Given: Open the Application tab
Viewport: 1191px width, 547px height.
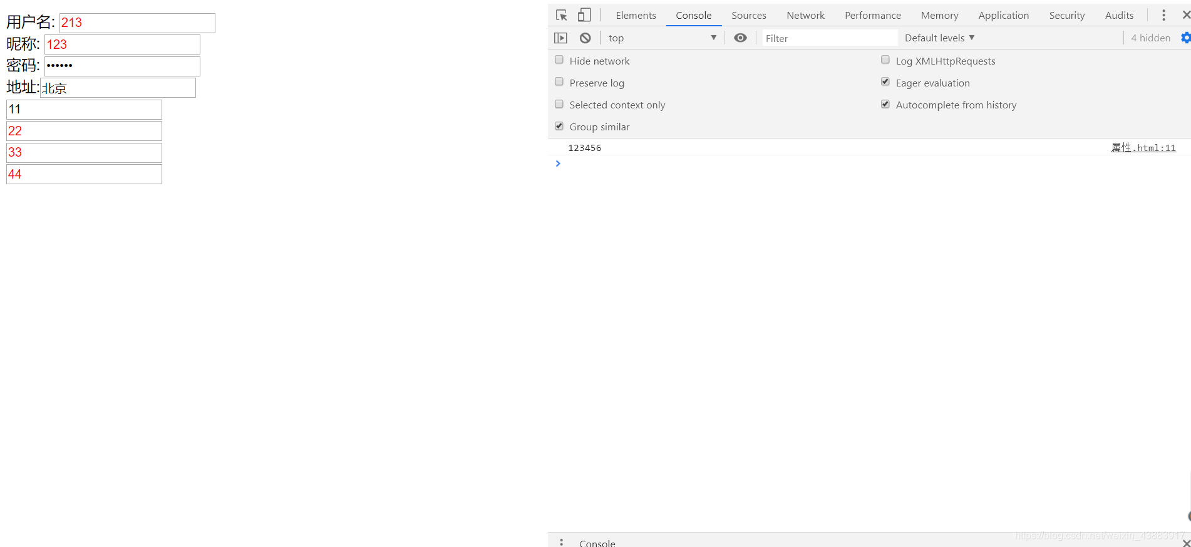Looking at the screenshot, I should [x=1003, y=16].
